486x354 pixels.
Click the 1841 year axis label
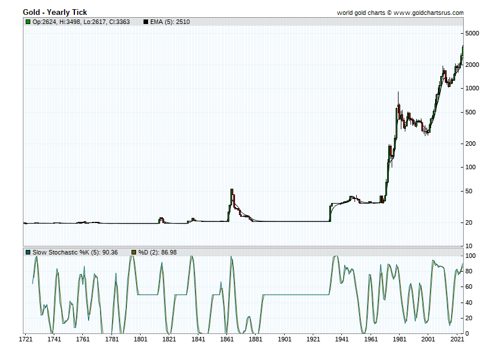click(198, 339)
